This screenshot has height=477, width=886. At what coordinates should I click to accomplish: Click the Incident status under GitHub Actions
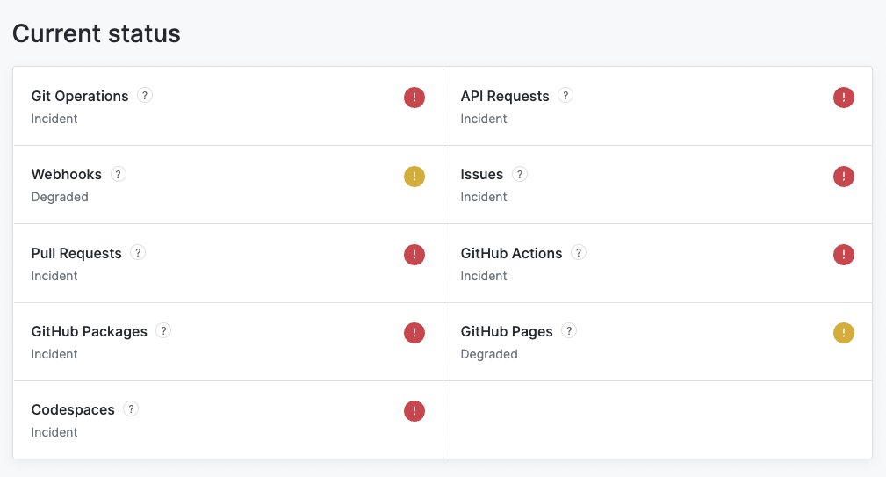pos(484,276)
